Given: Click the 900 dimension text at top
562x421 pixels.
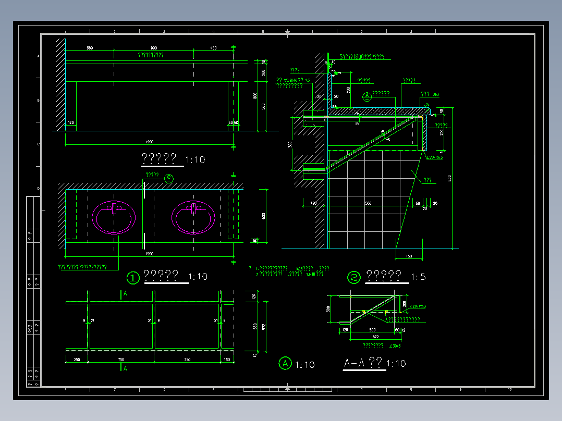Looking at the screenshot, I should pyautogui.click(x=154, y=48).
